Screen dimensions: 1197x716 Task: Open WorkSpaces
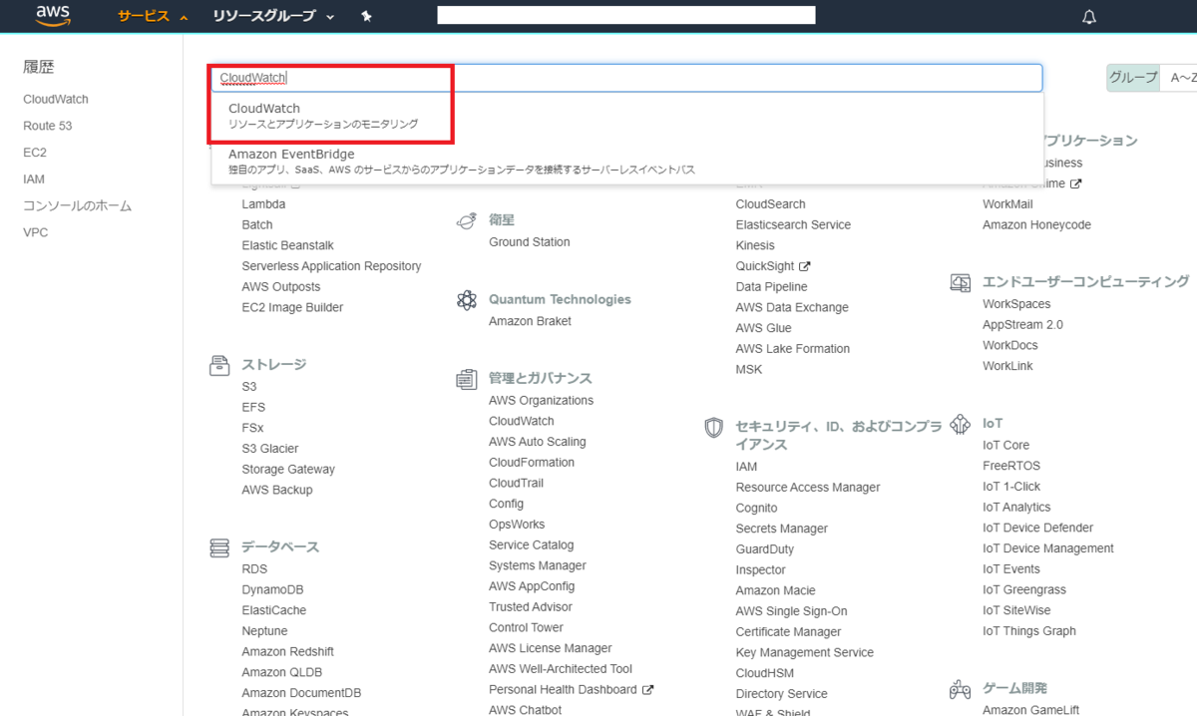1016,304
